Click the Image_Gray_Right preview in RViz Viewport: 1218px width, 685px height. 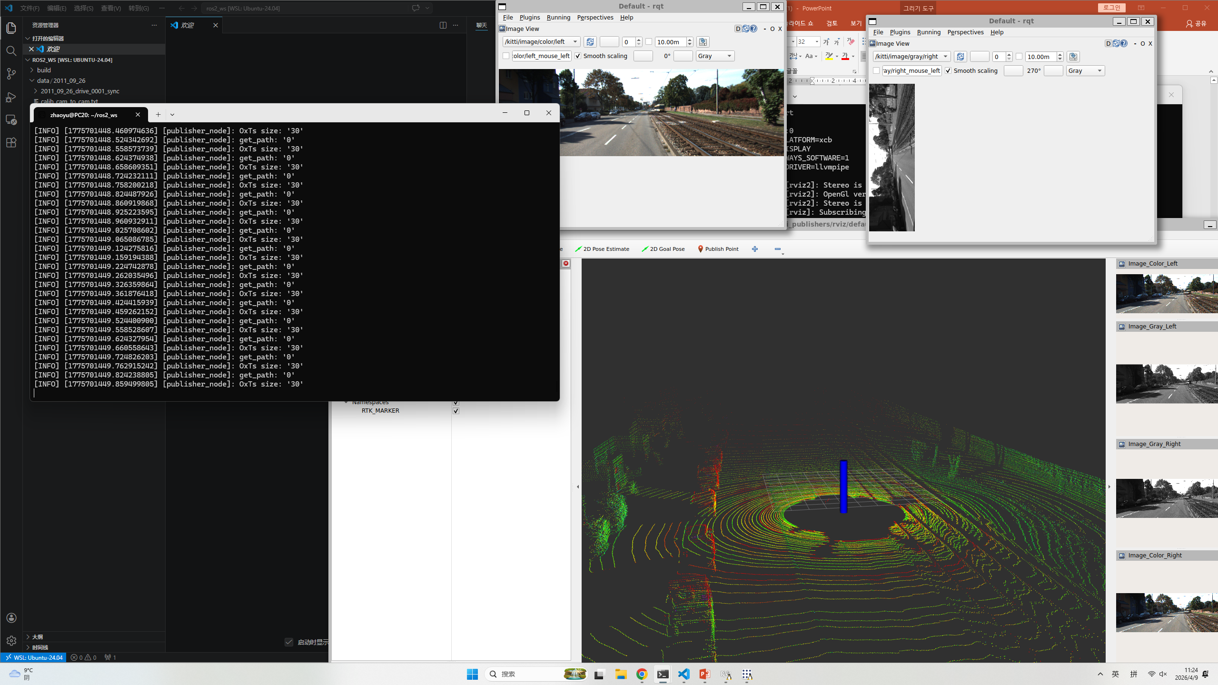[1167, 498]
